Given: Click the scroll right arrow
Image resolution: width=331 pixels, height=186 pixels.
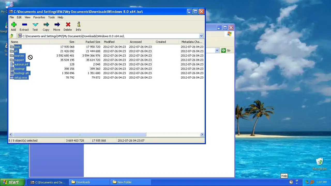Looking at the screenshot, I should coord(202,135).
